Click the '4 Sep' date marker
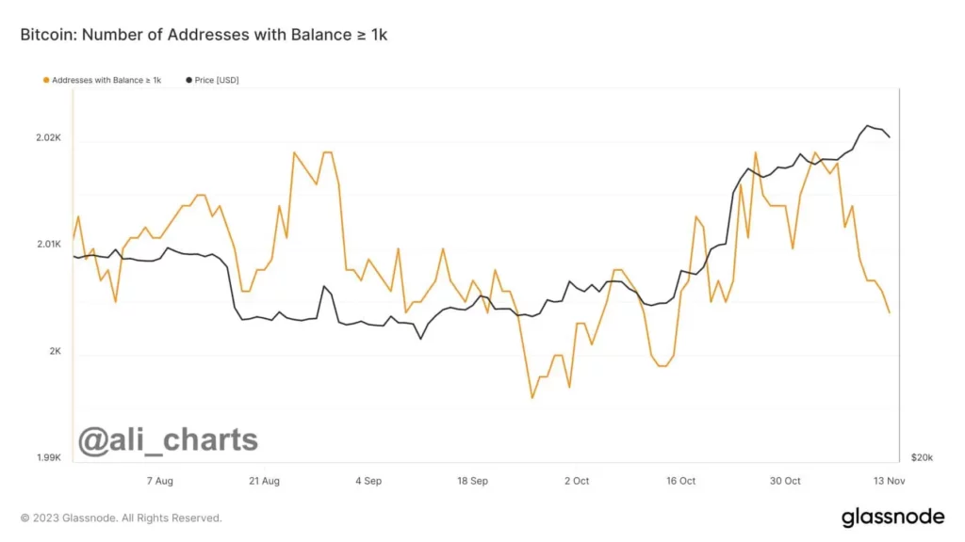 point(368,481)
